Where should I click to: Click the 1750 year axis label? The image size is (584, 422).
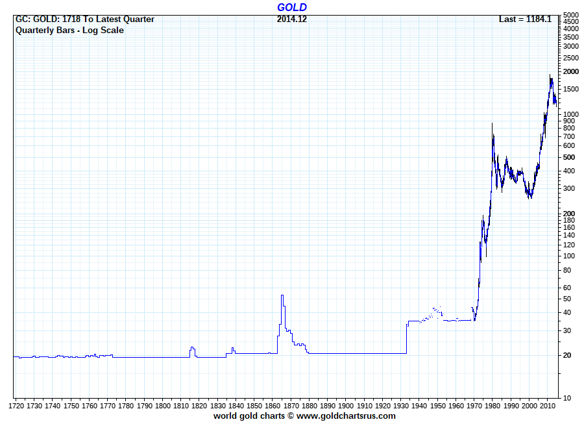click(x=71, y=406)
